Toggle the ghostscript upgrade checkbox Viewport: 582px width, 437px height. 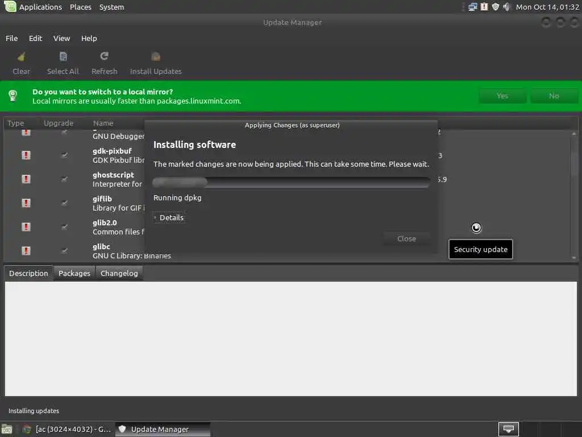click(64, 179)
